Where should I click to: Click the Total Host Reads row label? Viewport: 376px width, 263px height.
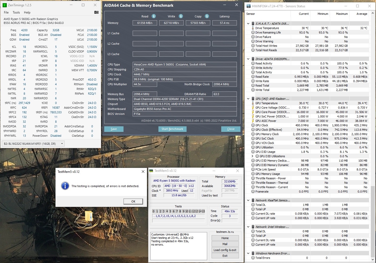point(266,50)
